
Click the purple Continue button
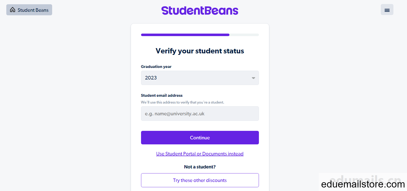click(200, 138)
